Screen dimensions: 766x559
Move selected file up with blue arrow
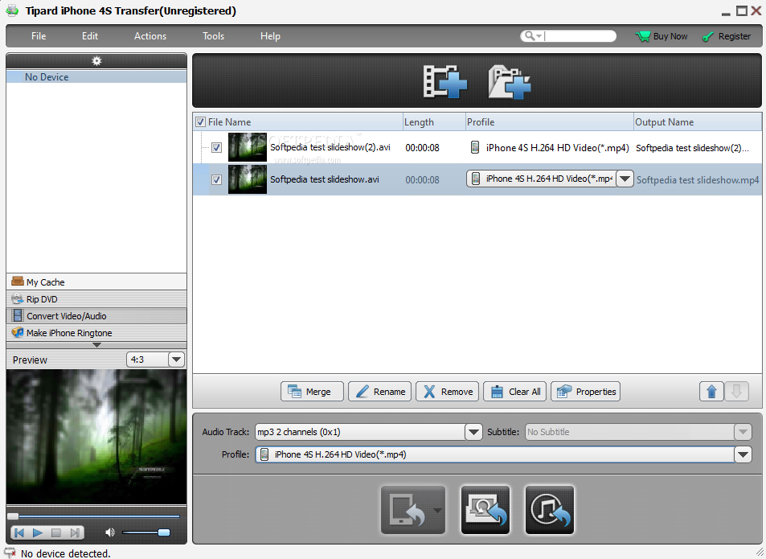(712, 392)
